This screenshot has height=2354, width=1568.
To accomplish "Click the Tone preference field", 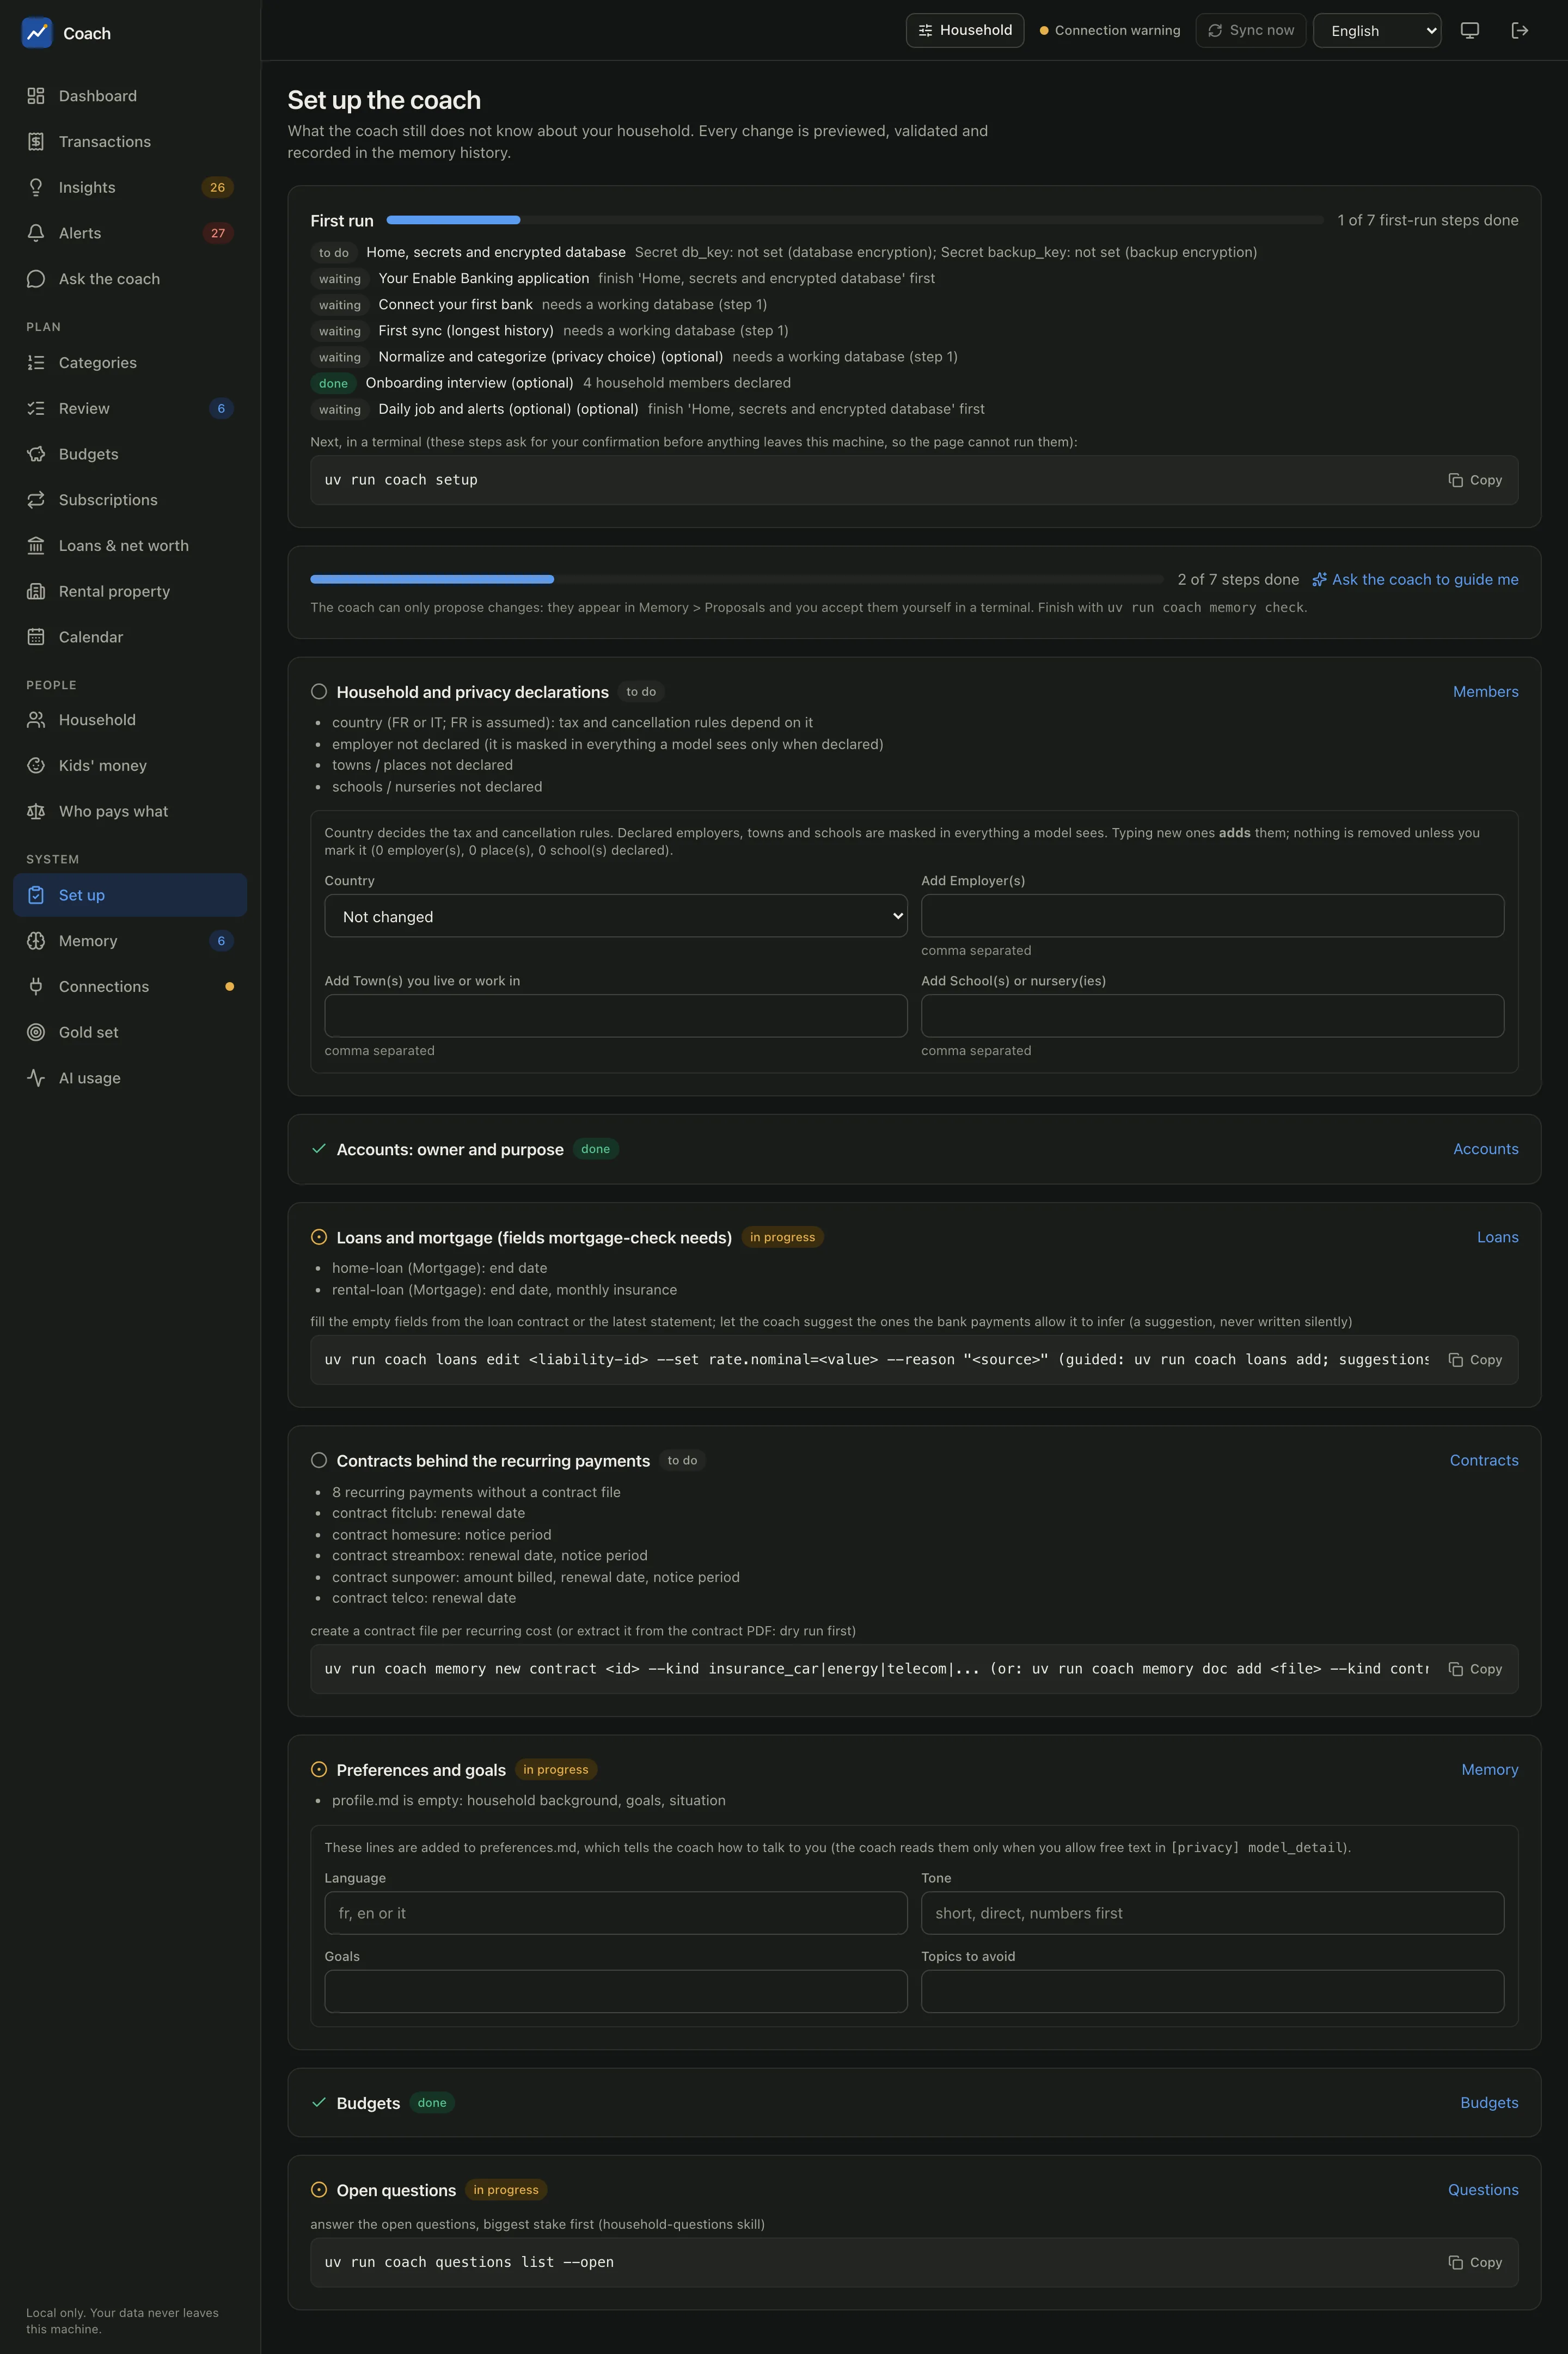I will click(1212, 1913).
